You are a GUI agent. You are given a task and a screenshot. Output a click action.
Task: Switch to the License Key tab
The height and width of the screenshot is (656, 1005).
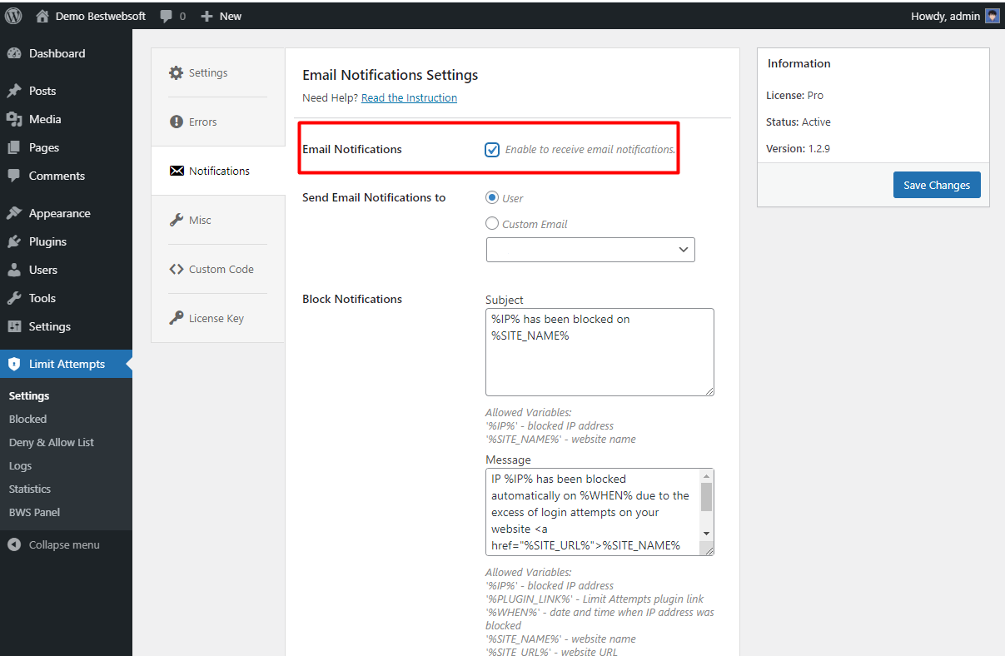pos(218,318)
